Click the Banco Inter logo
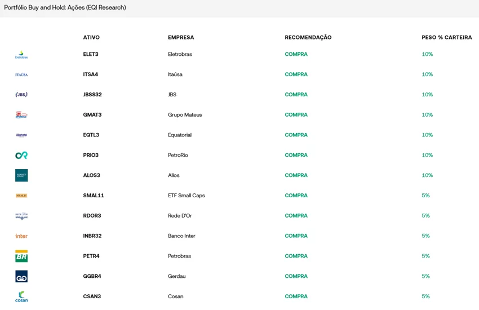The image size is (479, 310). (x=21, y=236)
